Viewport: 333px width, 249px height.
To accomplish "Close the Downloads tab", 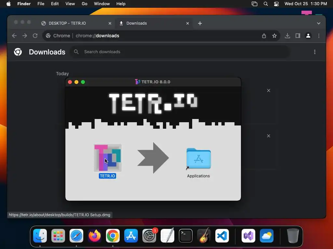I will tap(188, 23).
